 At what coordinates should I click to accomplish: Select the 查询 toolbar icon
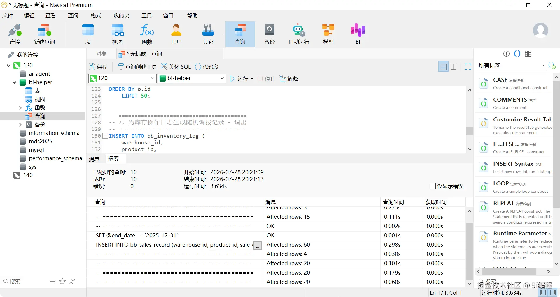[240, 34]
